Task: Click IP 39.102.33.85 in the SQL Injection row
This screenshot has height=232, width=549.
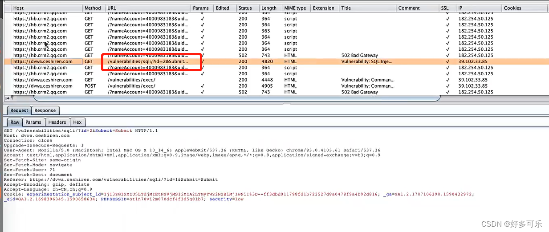Action: click(473, 61)
